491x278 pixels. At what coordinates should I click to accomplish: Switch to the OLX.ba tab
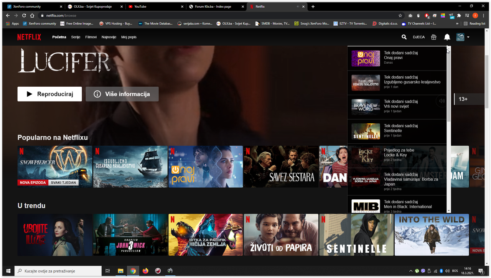tap(95, 7)
